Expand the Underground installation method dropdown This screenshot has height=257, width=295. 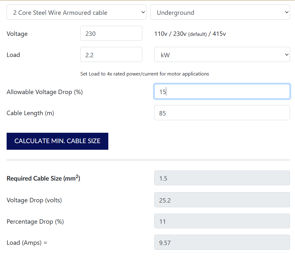pyautogui.click(x=220, y=12)
